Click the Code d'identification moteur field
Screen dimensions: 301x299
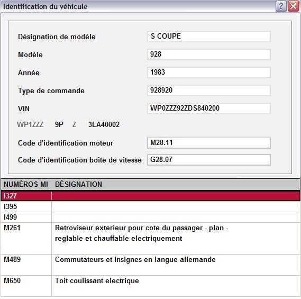[x=209, y=143]
